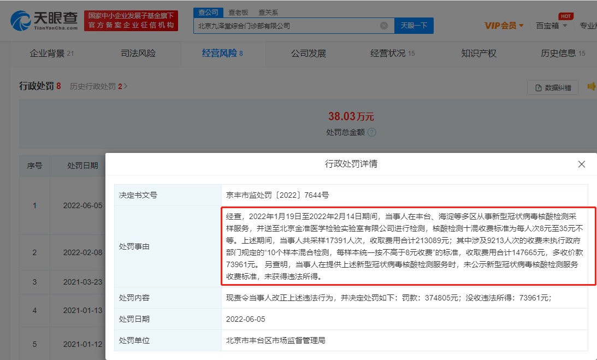Switch to 查老板 search mode

tap(238, 12)
